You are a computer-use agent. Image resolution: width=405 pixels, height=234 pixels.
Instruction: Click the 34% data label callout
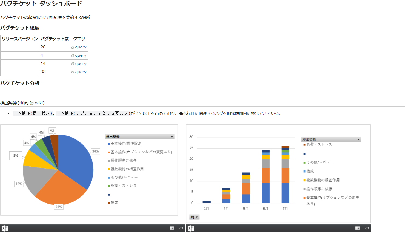click(95, 151)
